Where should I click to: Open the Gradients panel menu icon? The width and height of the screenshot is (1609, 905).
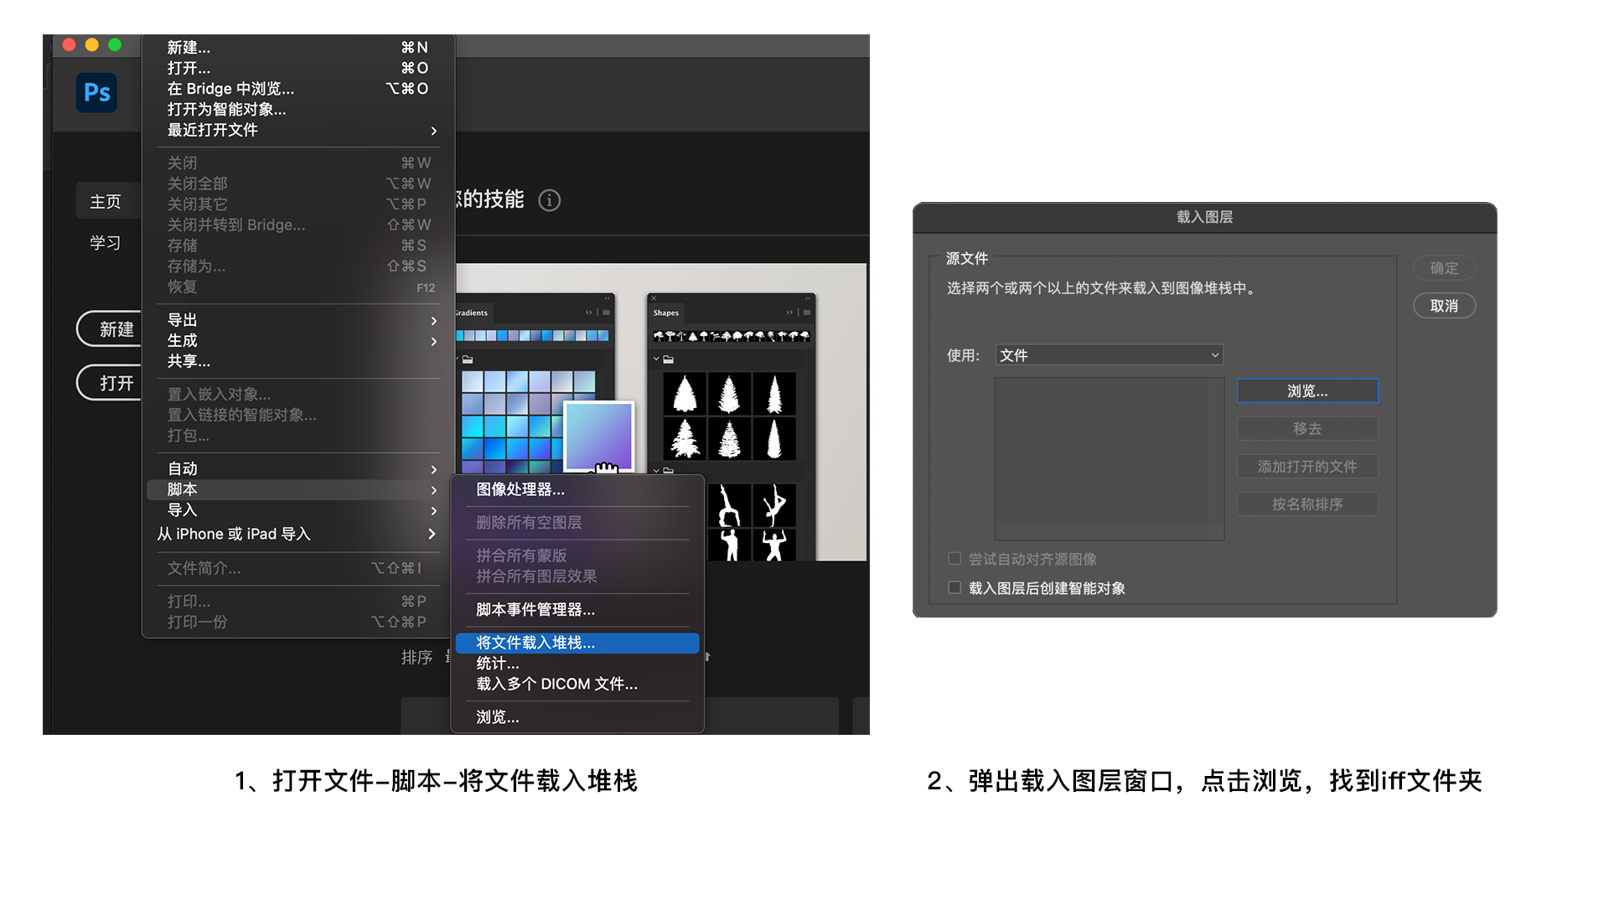pos(606,313)
